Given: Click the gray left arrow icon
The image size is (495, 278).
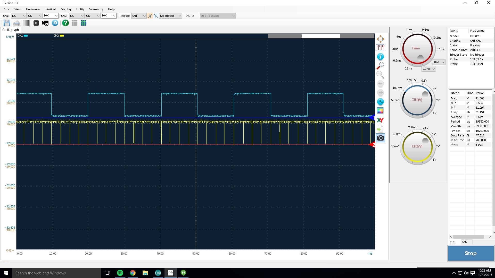Looking at the screenshot, I should [x=380, y=84].
